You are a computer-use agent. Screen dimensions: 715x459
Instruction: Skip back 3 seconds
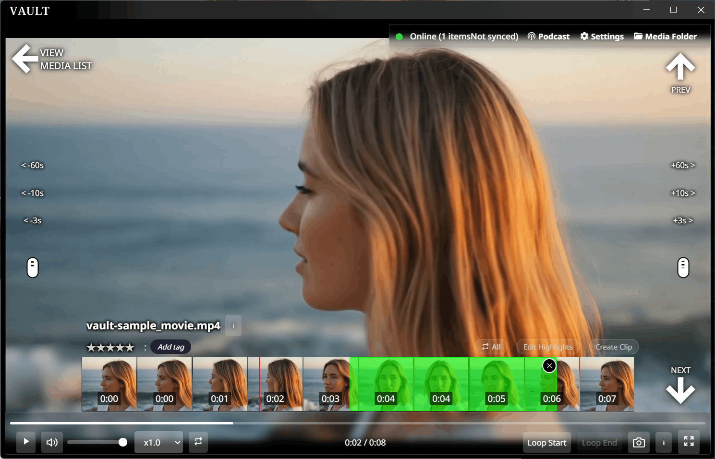click(32, 220)
